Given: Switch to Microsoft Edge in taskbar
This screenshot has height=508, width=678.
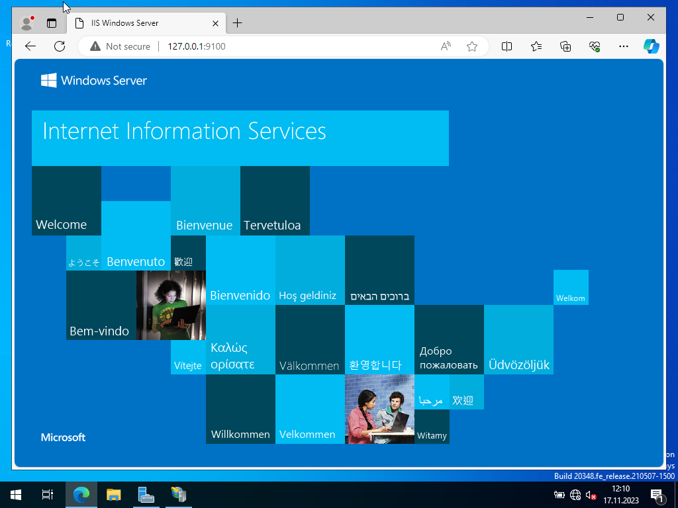Looking at the screenshot, I should (81, 495).
